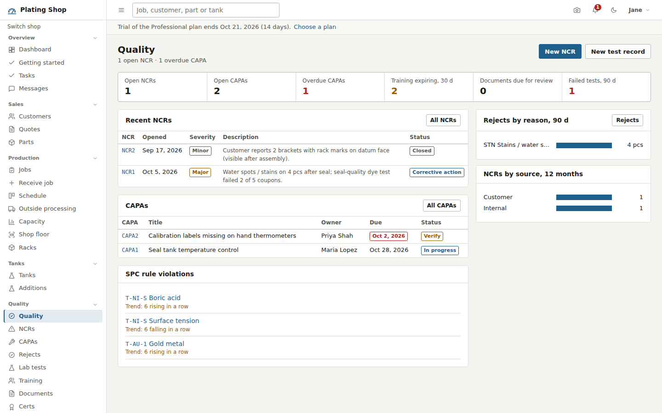Click the New test record button
Viewport: 662px width, 413px height.
618,51
